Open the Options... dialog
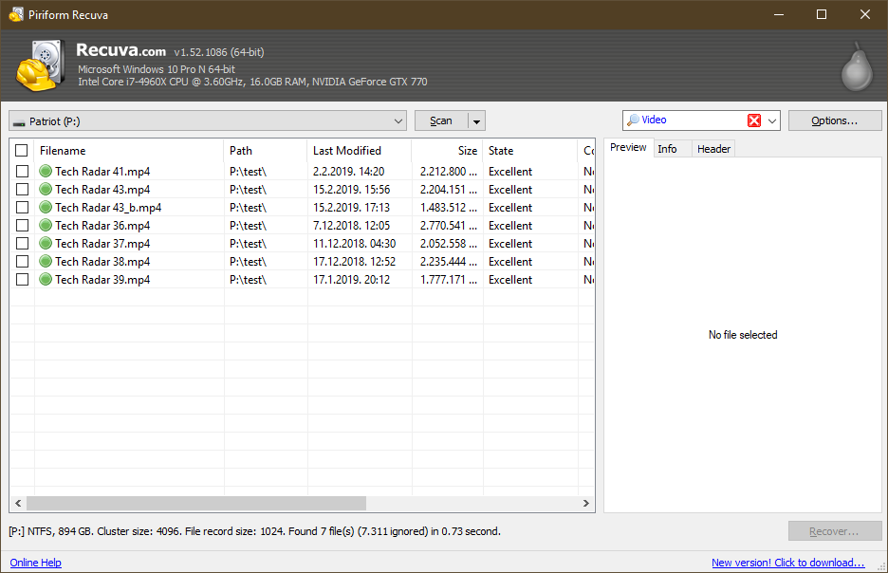This screenshot has height=573, width=888. (835, 120)
